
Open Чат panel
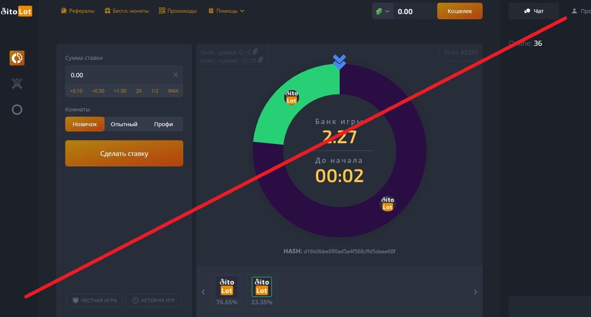click(x=534, y=11)
